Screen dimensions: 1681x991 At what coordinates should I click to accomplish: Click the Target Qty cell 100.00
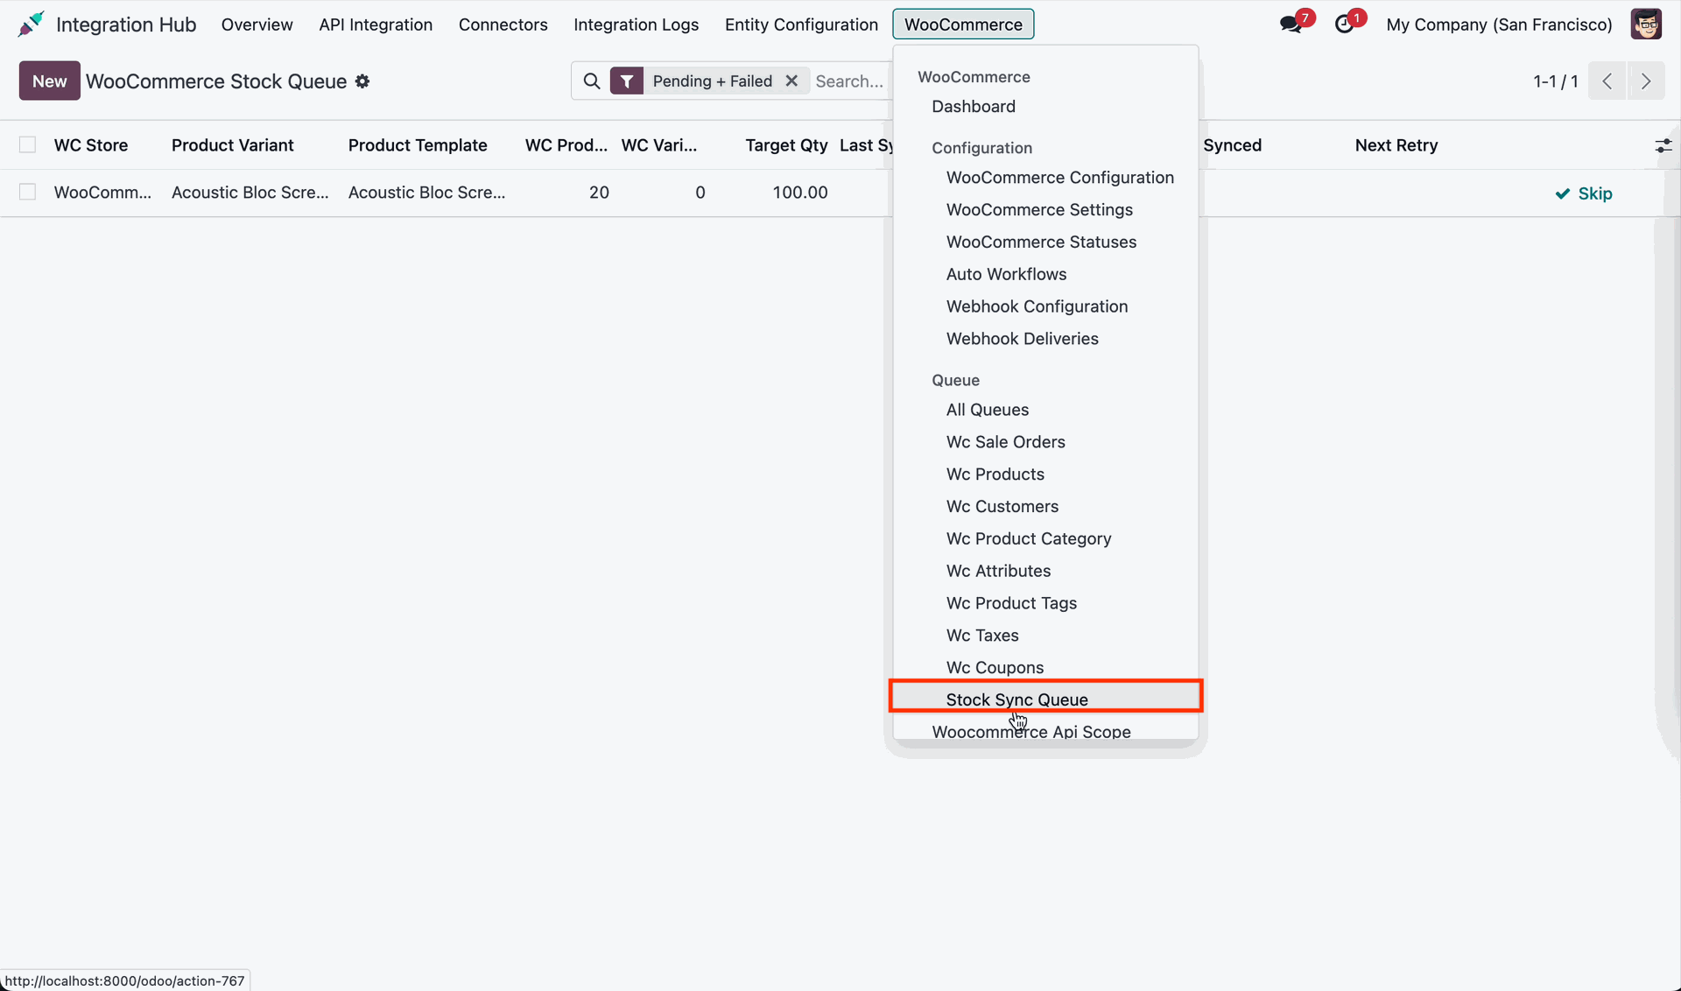(800, 193)
